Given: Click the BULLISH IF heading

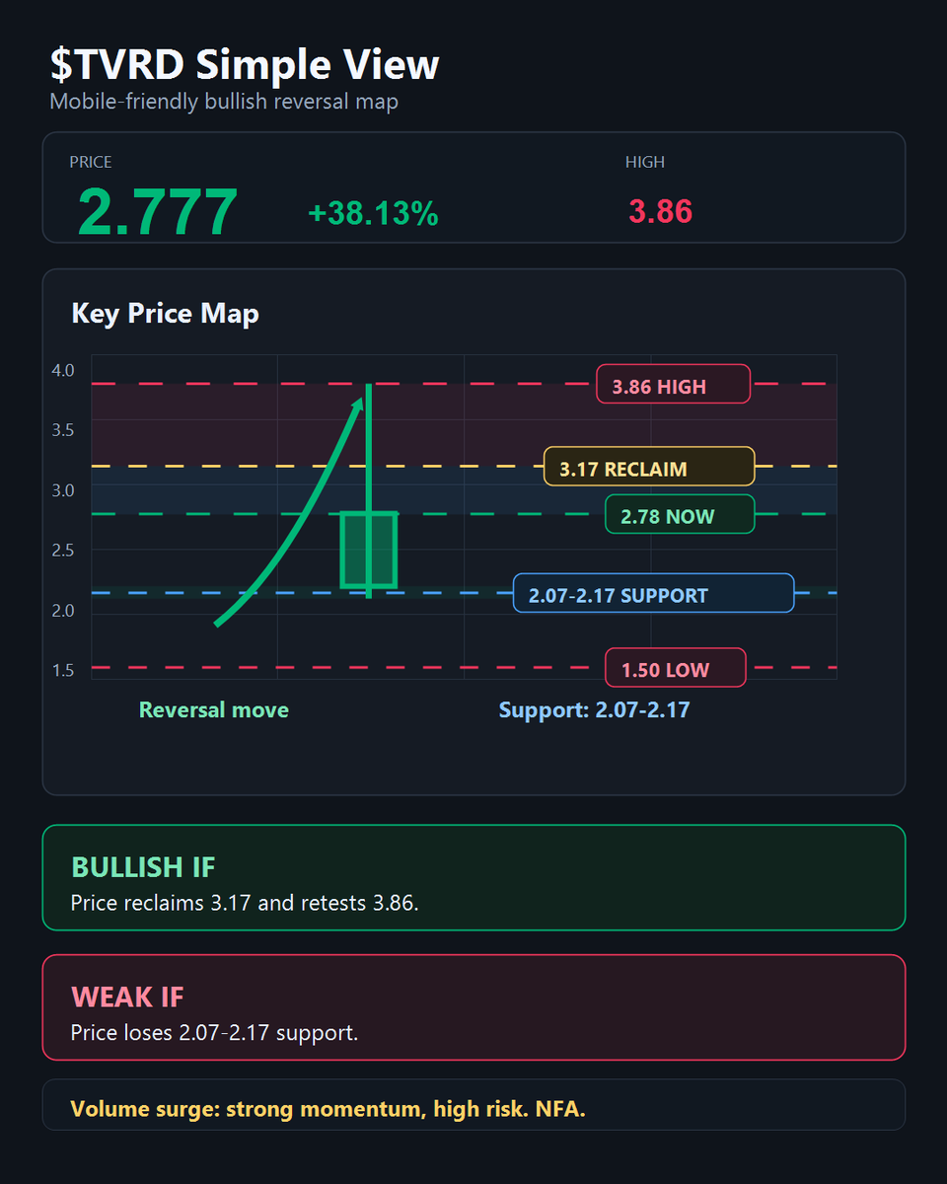Looking at the screenshot, I should click(x=143, y=867).
